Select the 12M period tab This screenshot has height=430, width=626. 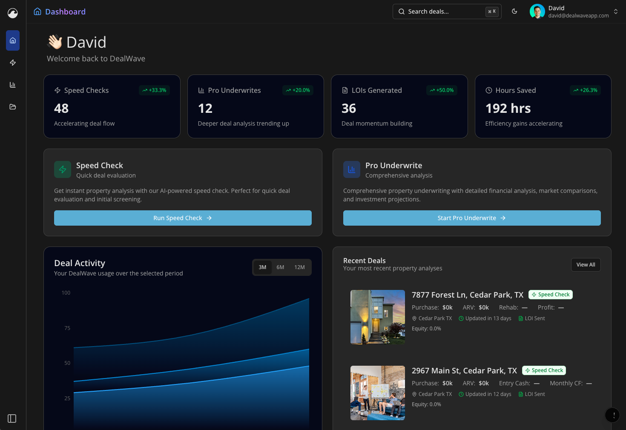click(x=299, y=267)
